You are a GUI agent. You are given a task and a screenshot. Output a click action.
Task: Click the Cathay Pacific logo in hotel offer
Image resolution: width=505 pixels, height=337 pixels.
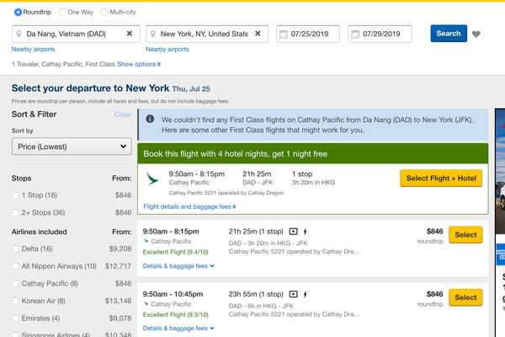pos(152,178)
